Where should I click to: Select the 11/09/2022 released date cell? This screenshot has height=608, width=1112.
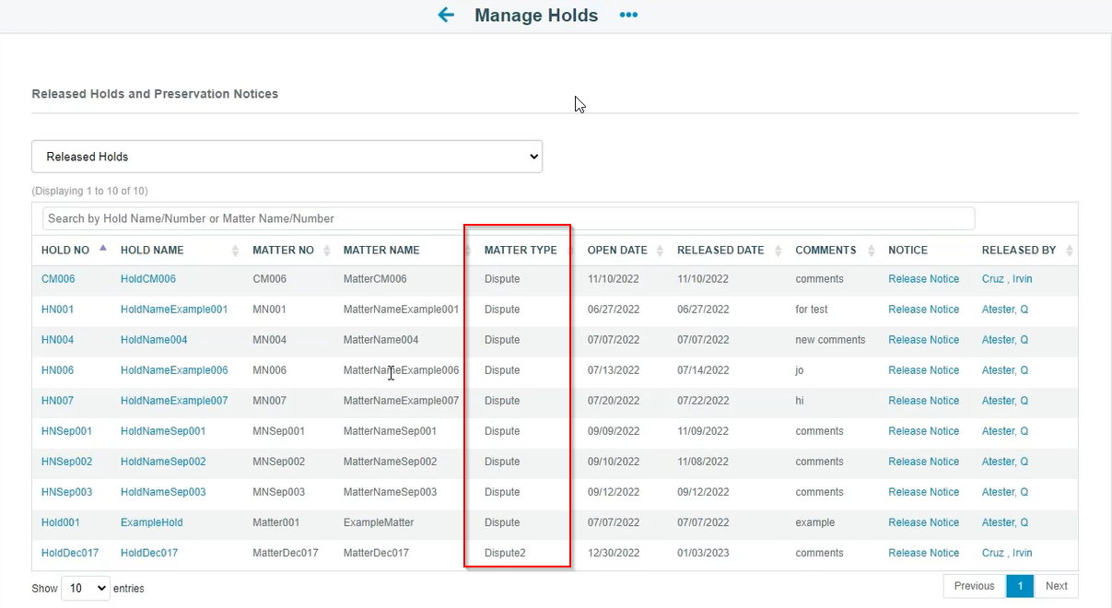(703, 431)
